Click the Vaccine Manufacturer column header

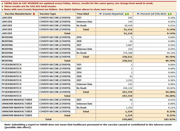pyautogui.click(x=17, y=14)
